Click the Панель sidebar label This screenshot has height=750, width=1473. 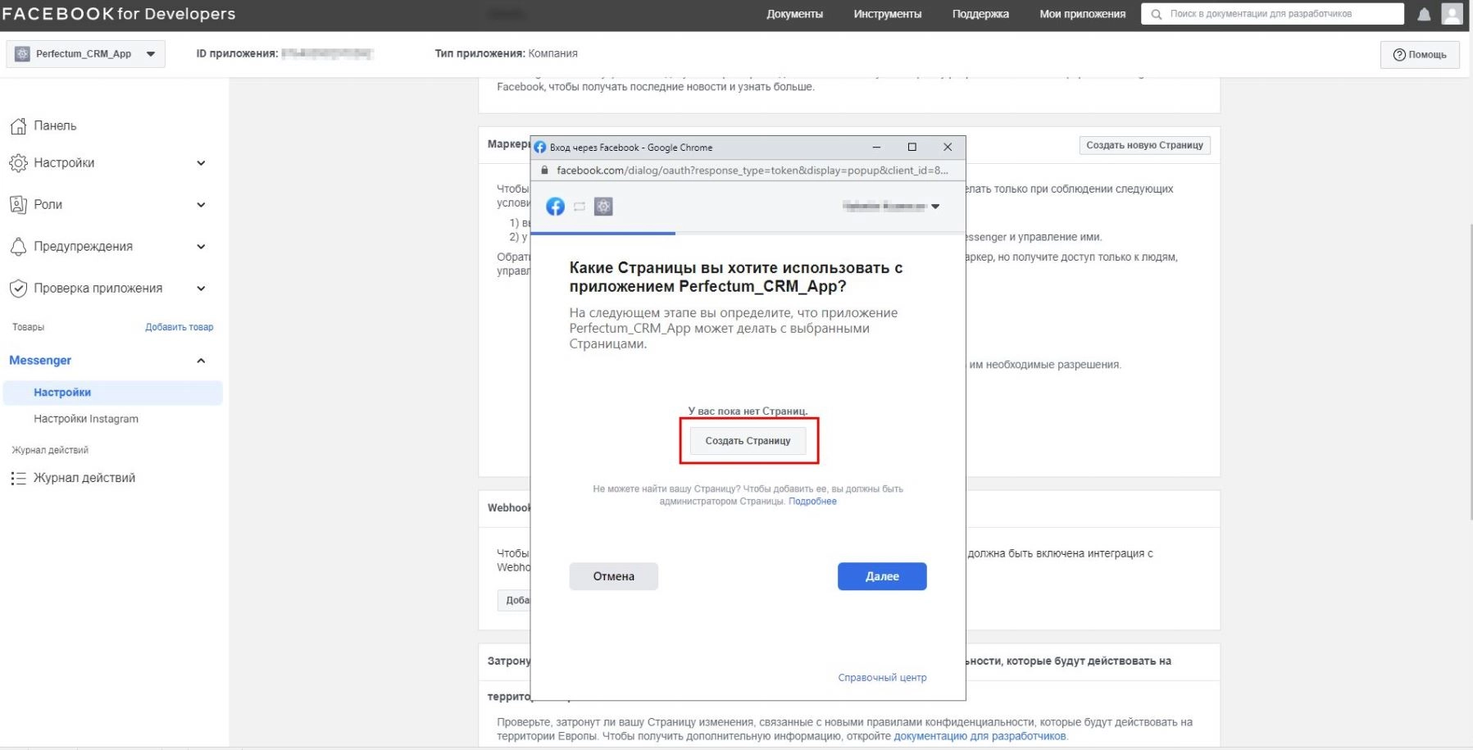(55, 126)
